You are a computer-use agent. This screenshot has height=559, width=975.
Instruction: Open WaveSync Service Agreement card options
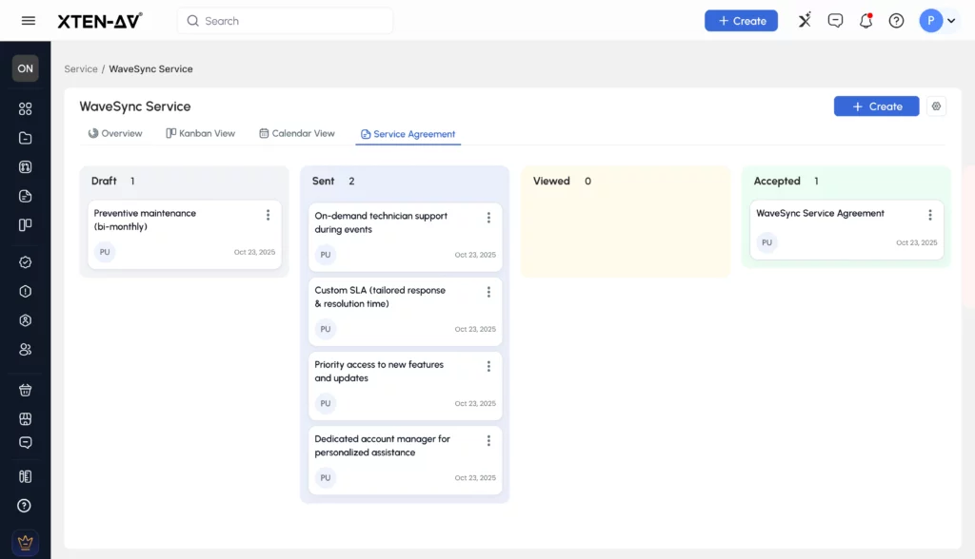[x=930, y=215]
